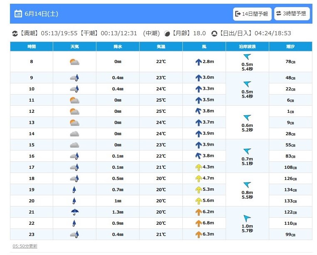Screen dimensions: 317x255
Task: Switch to the 3時間予想 view
Action: (x=292, y=14)
